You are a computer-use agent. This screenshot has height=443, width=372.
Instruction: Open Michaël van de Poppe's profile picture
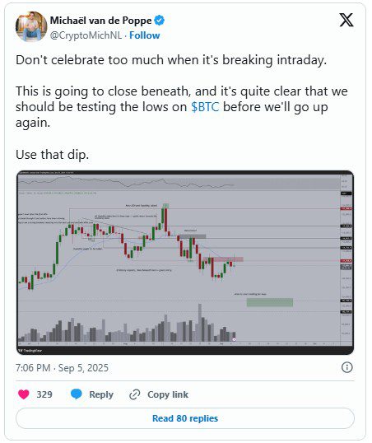(31, 26)
